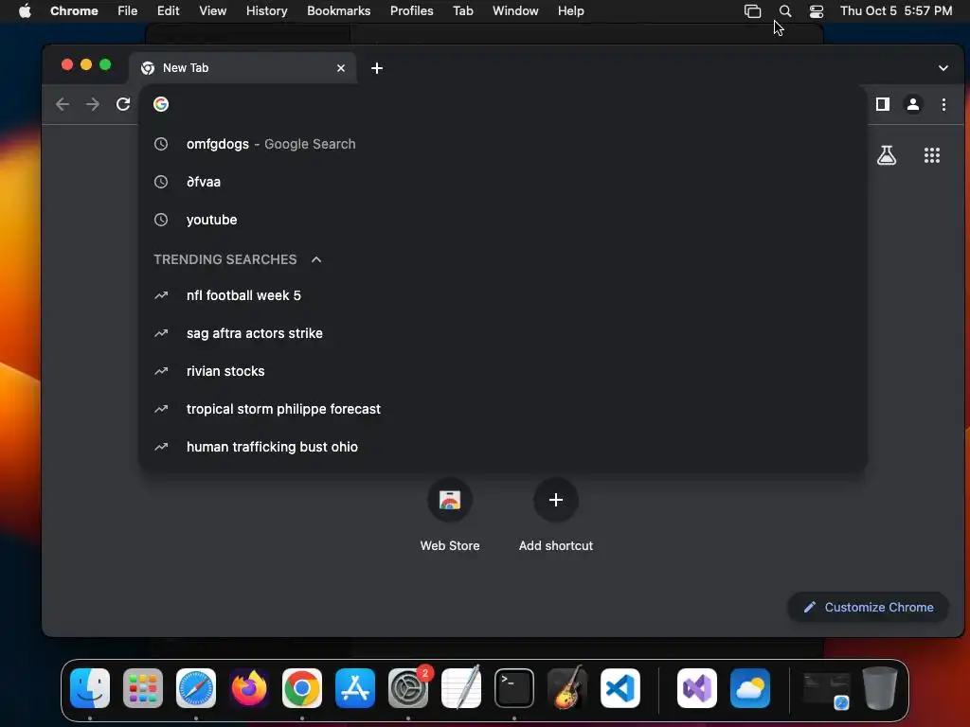Open the Edit menu
The height and width of the screenshot is (727, 970).
pos(168,11)
